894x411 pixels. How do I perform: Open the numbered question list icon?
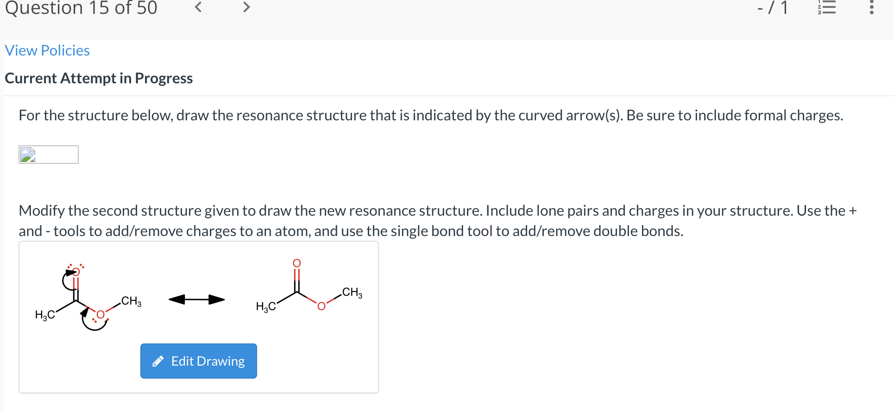[827, 7]
